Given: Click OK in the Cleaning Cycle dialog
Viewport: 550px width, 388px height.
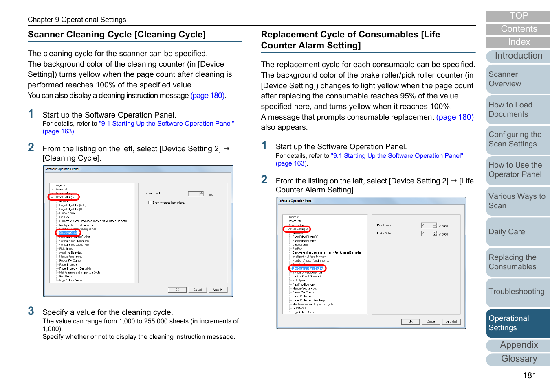Looking at the screenshot, I should coord(177,290).
